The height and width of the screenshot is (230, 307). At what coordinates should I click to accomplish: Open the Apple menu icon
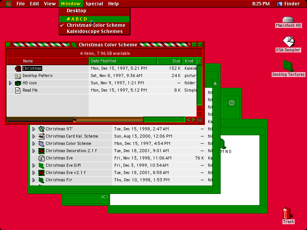8,4
